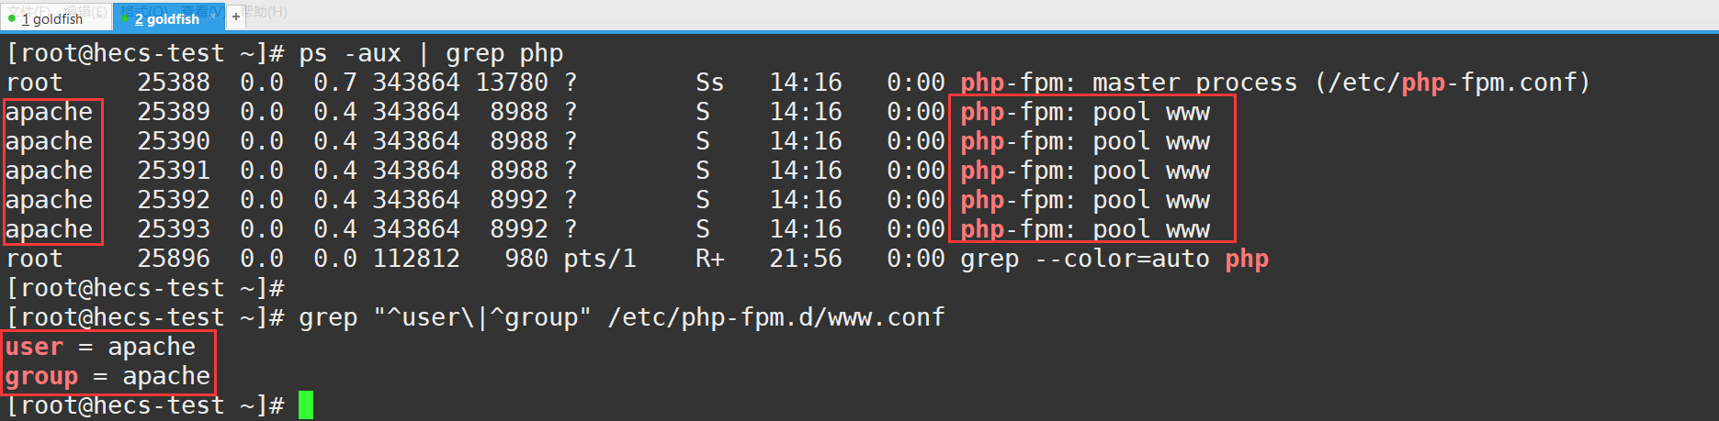Screen dimensions: 1719x421
Task: Click the 'group = apache' output line
Action: tap(108, 376)
